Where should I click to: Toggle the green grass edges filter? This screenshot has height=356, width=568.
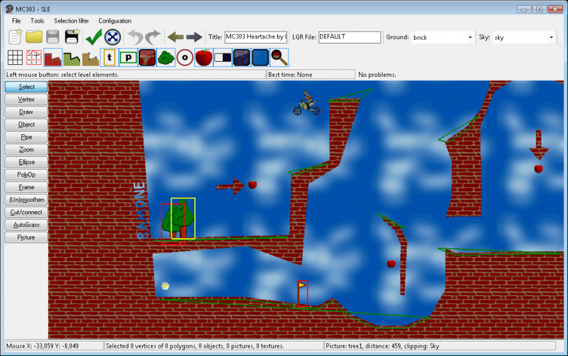click(x=72, y=57)
